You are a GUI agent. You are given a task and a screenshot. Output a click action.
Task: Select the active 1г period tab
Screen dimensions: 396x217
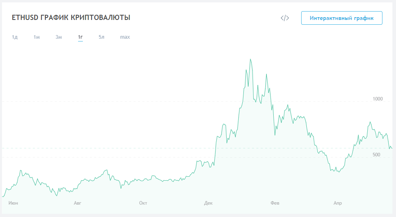coord(80,37)
